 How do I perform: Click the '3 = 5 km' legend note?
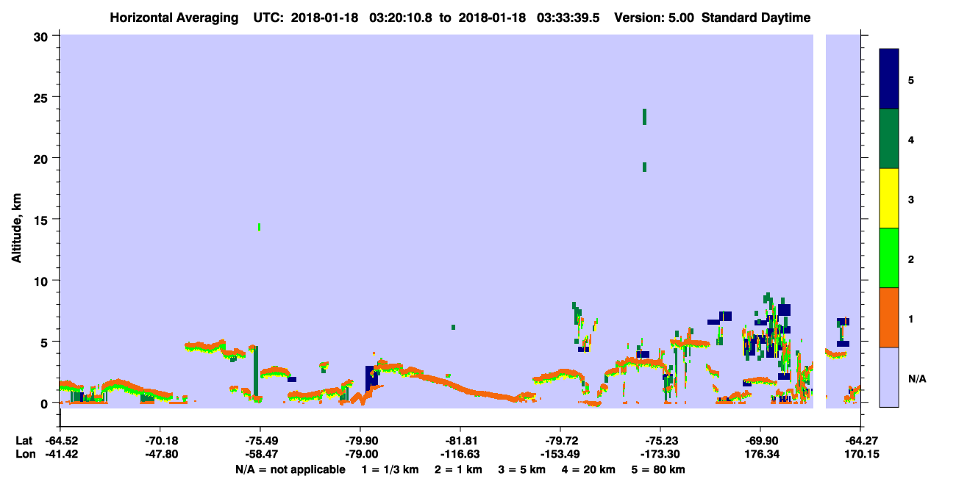pyautogui.click(x=523, y=469)
